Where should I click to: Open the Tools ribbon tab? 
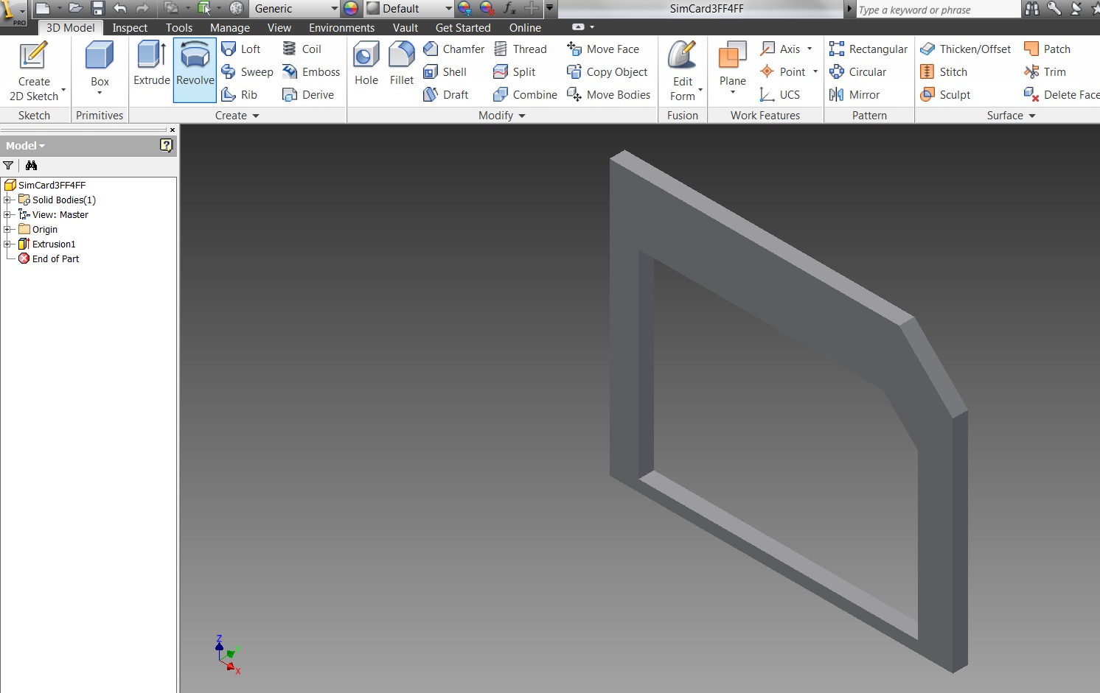(179, 28)
